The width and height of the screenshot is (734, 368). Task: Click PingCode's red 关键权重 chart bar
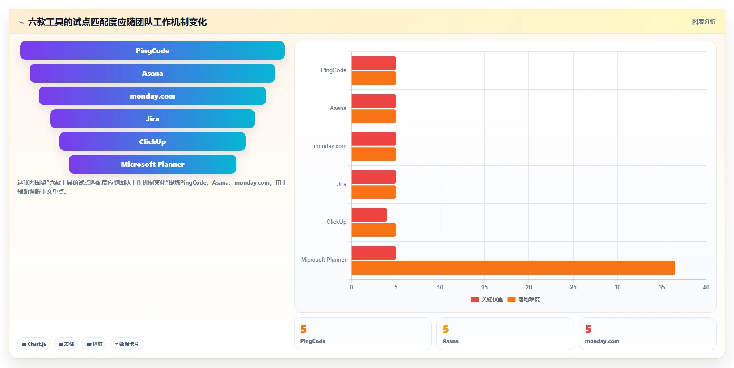click(x=374, y=63)
